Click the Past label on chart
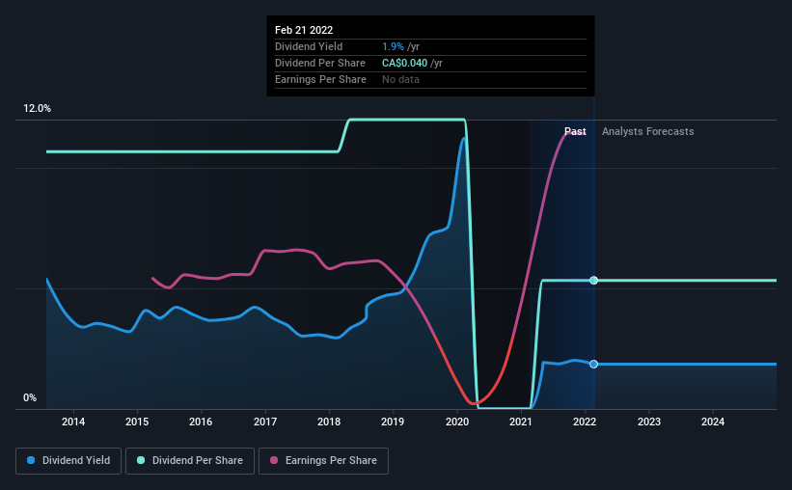The image size is (792, 490). (575, 131)
